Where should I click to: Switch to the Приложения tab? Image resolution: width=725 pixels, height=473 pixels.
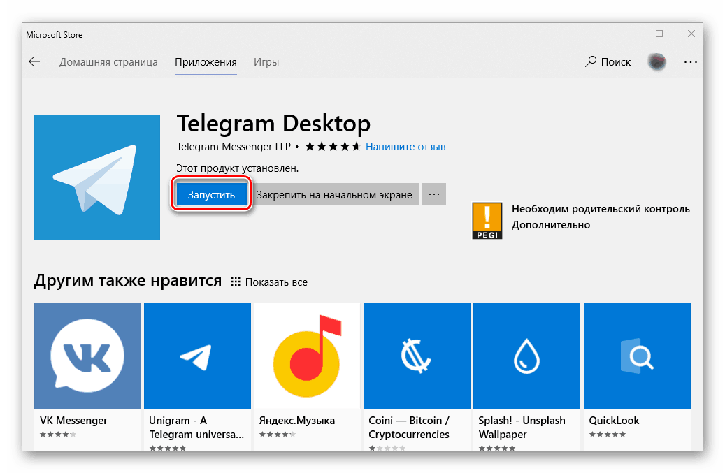[x=206, y=62]
